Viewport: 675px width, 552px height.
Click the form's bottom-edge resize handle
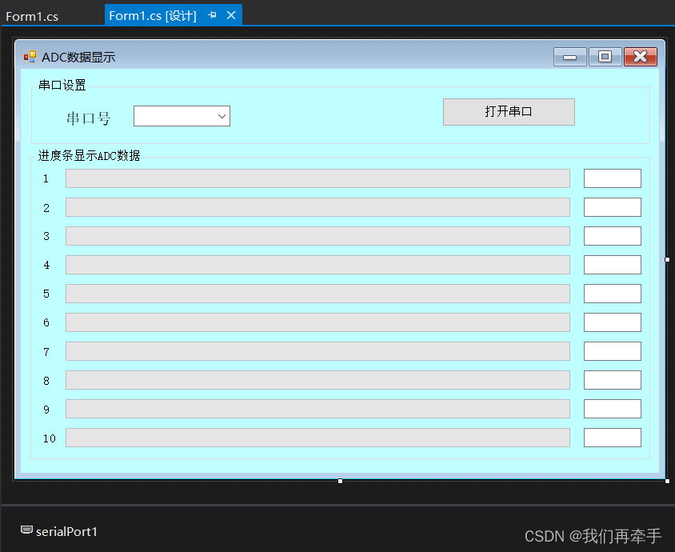(340, 481)
